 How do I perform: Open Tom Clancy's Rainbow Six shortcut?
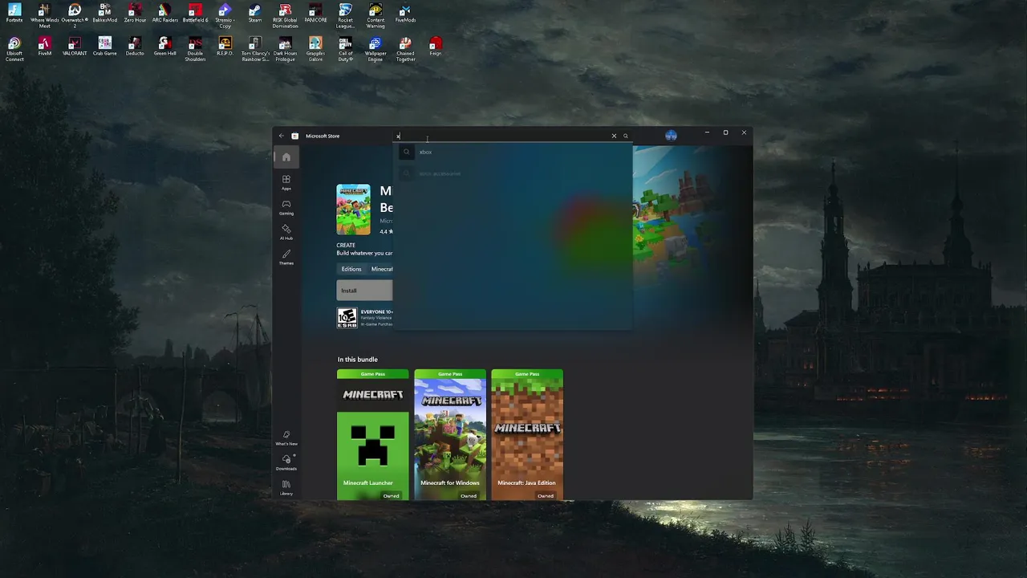click(255, 49)
